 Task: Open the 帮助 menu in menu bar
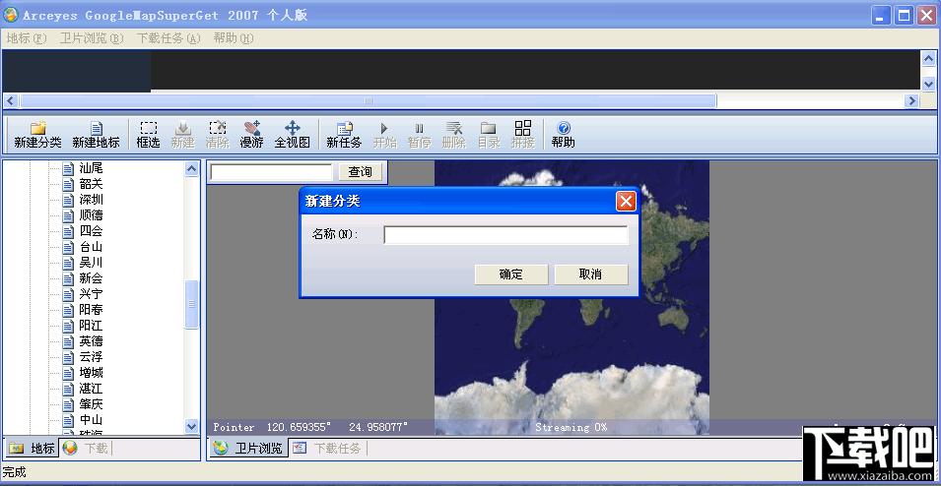[234, 38]
